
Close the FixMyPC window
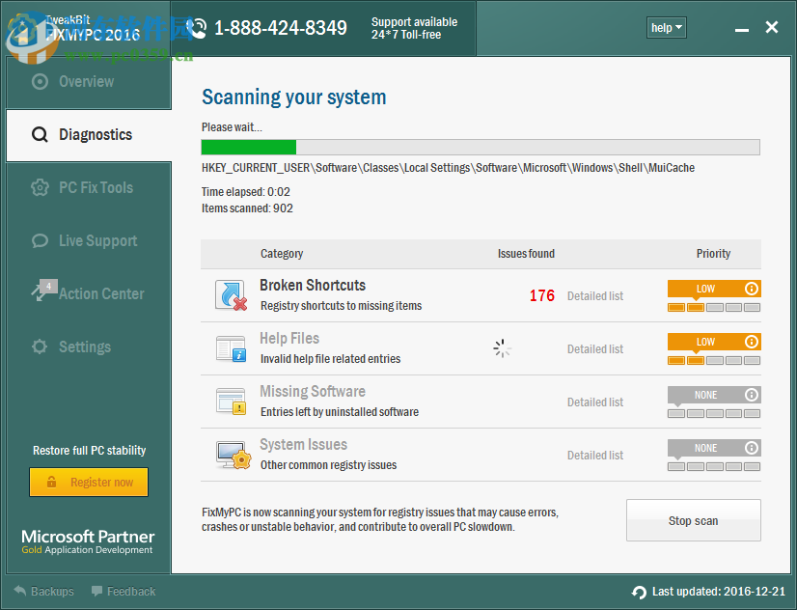pos(772,27)
